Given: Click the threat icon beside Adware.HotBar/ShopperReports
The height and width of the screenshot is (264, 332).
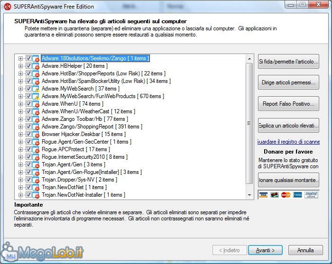Looking at the screenshot, I should (36, 73).
